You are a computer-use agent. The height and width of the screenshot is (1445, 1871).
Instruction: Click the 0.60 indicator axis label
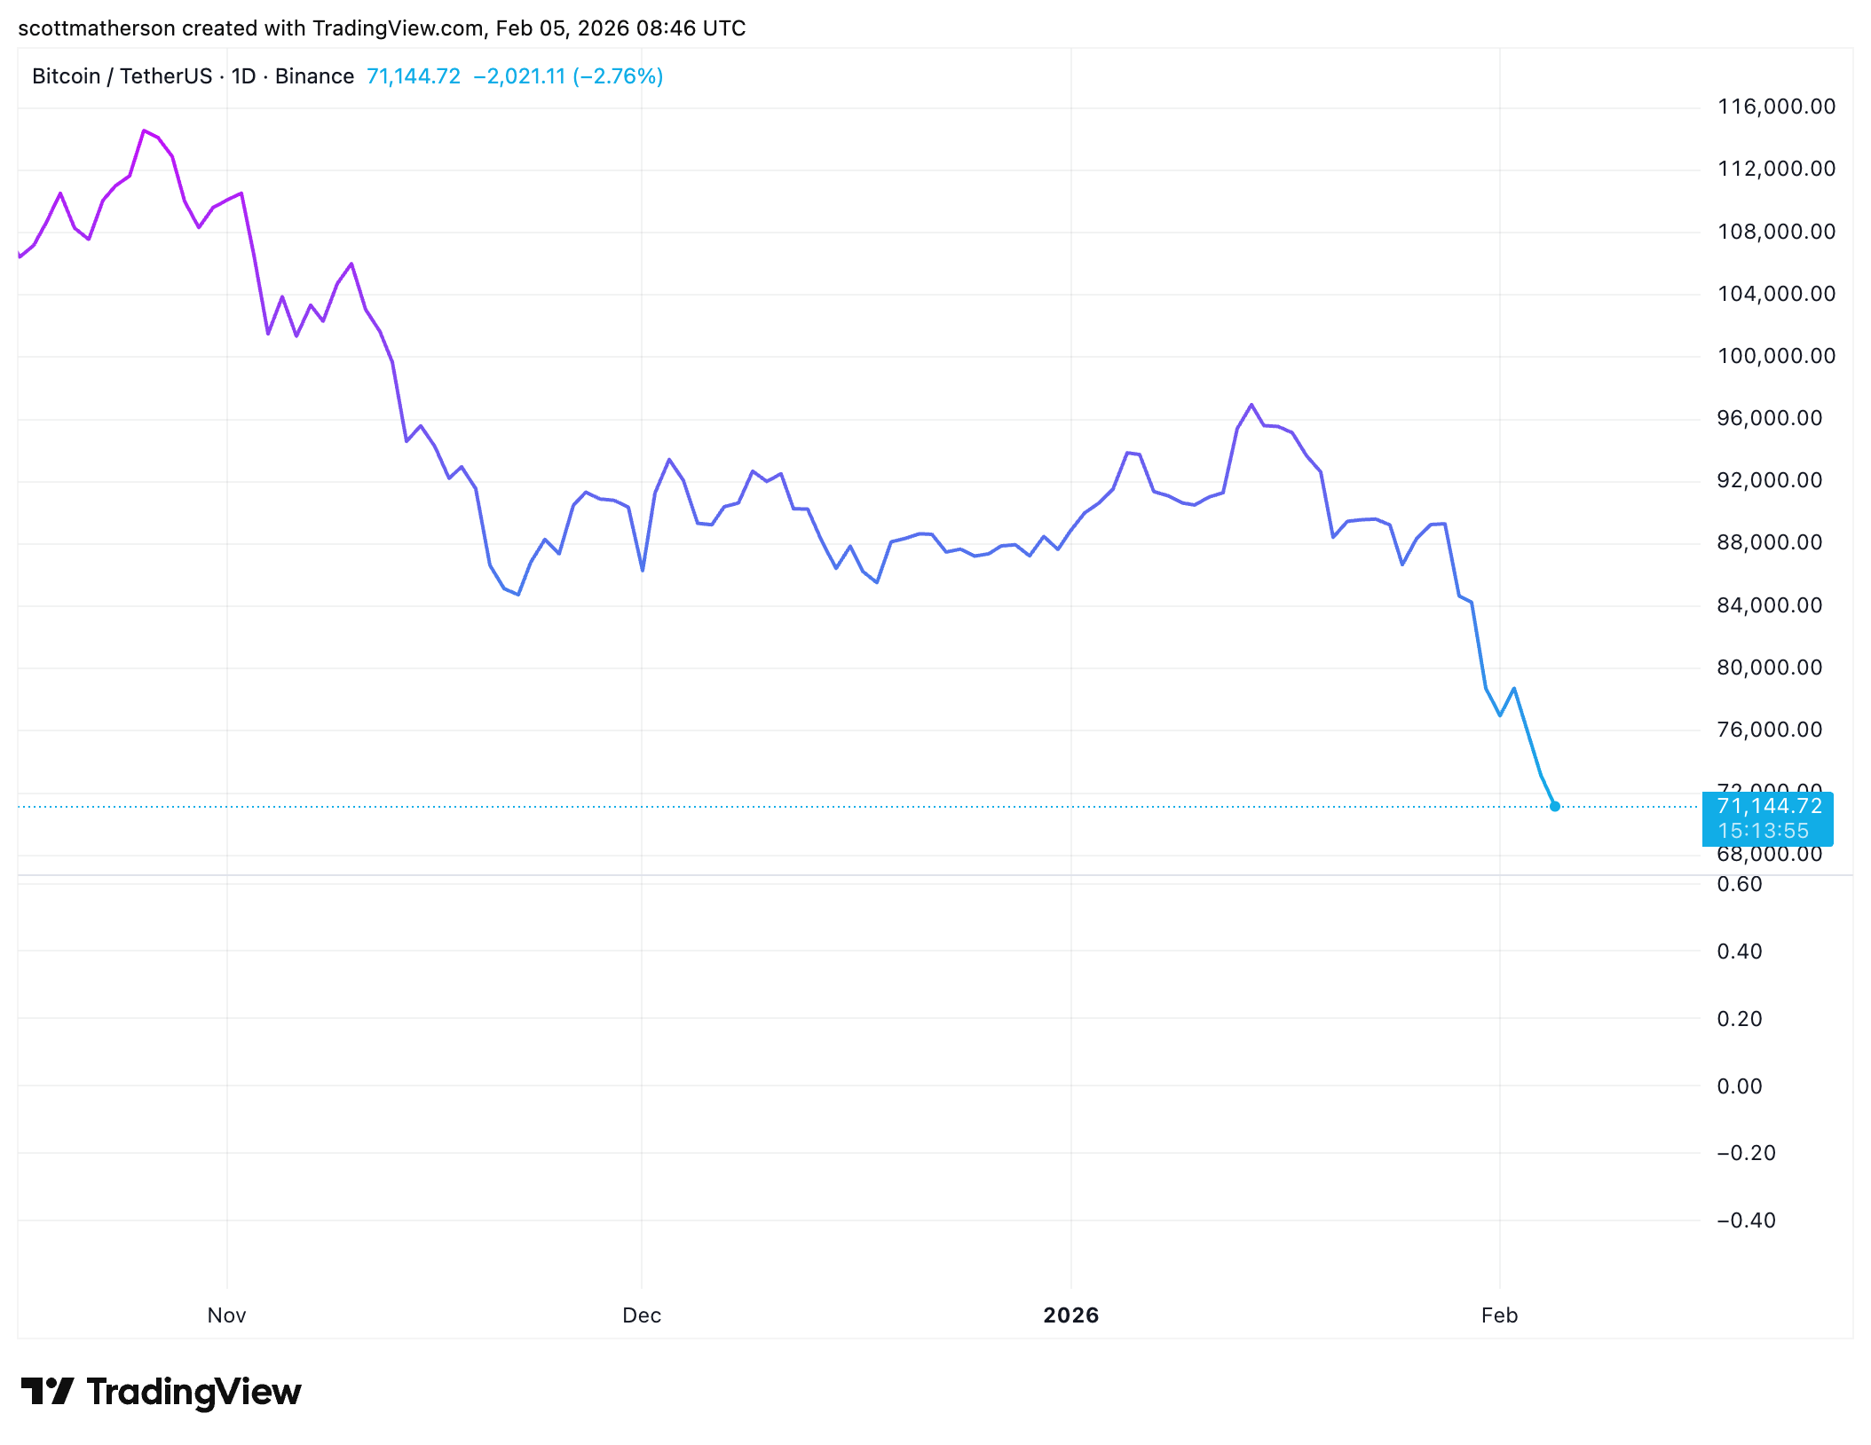coord(1740,884)
